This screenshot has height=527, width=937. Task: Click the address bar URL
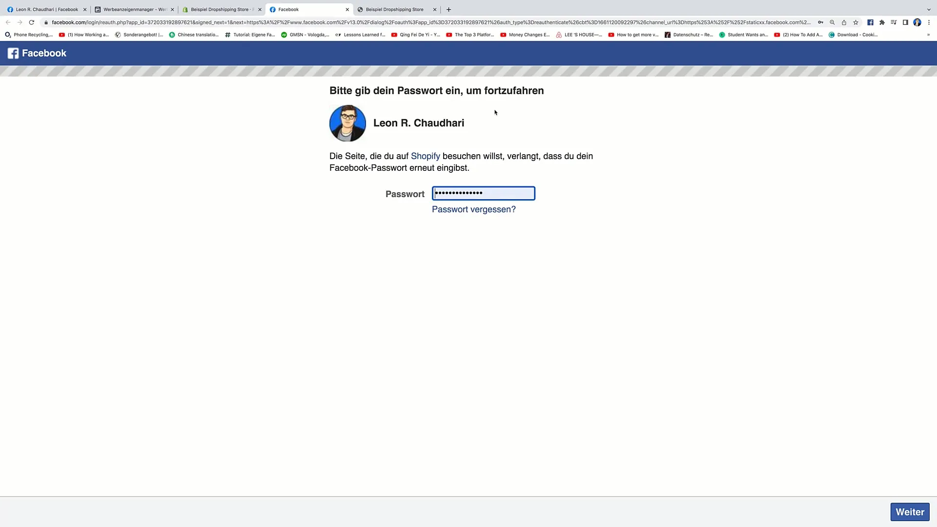click(431, 22)
